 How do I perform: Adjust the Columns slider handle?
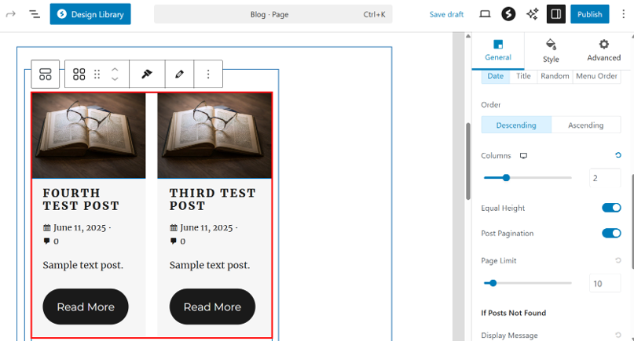coord(506,178)
